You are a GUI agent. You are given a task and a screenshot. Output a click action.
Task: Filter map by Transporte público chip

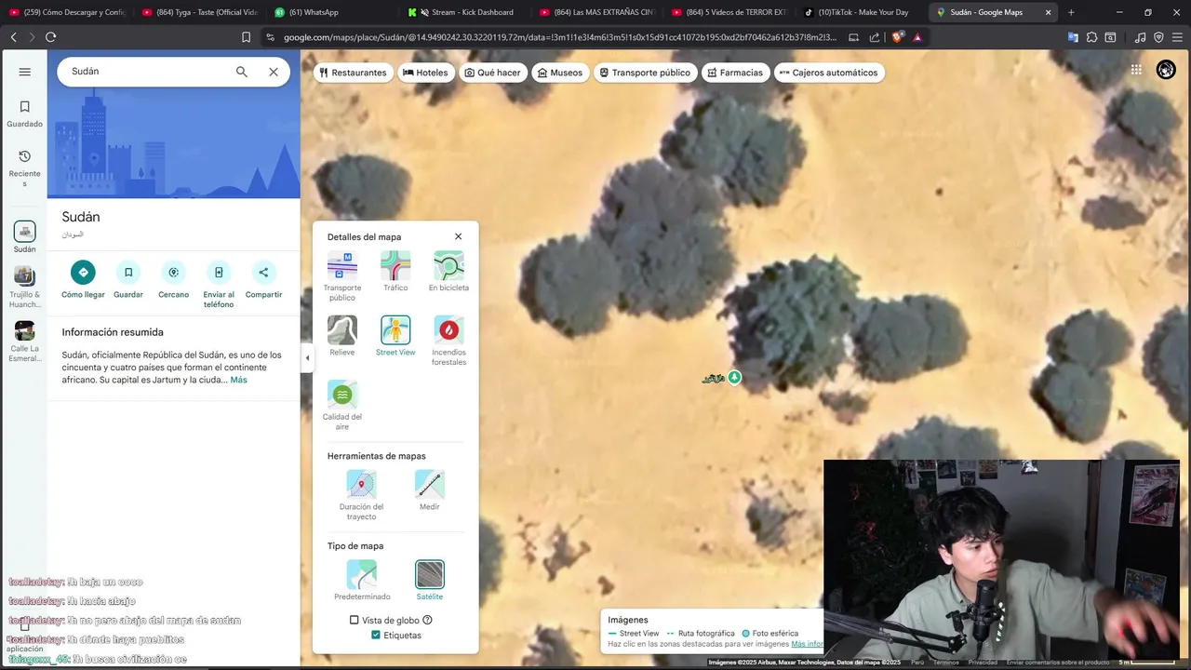[645, 73]
